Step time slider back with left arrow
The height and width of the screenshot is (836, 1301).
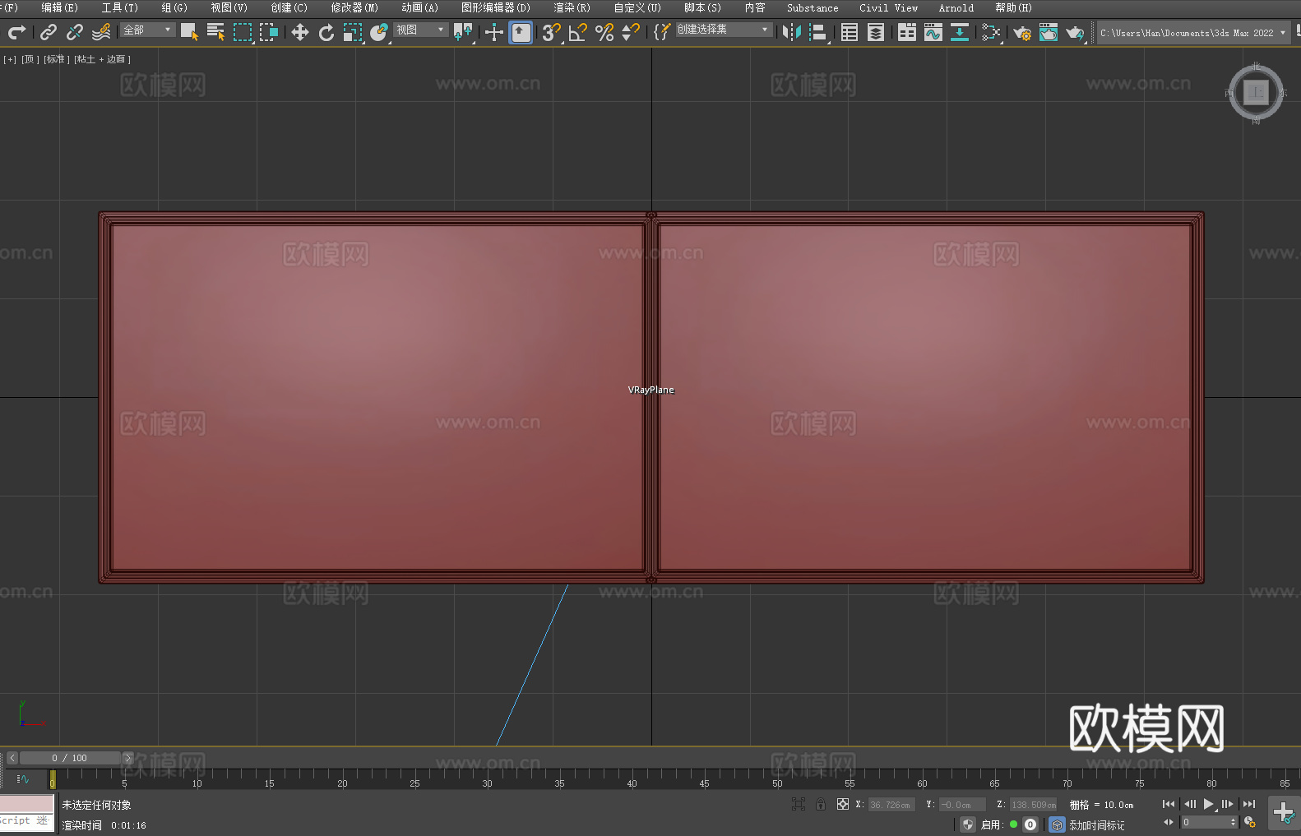12,758
